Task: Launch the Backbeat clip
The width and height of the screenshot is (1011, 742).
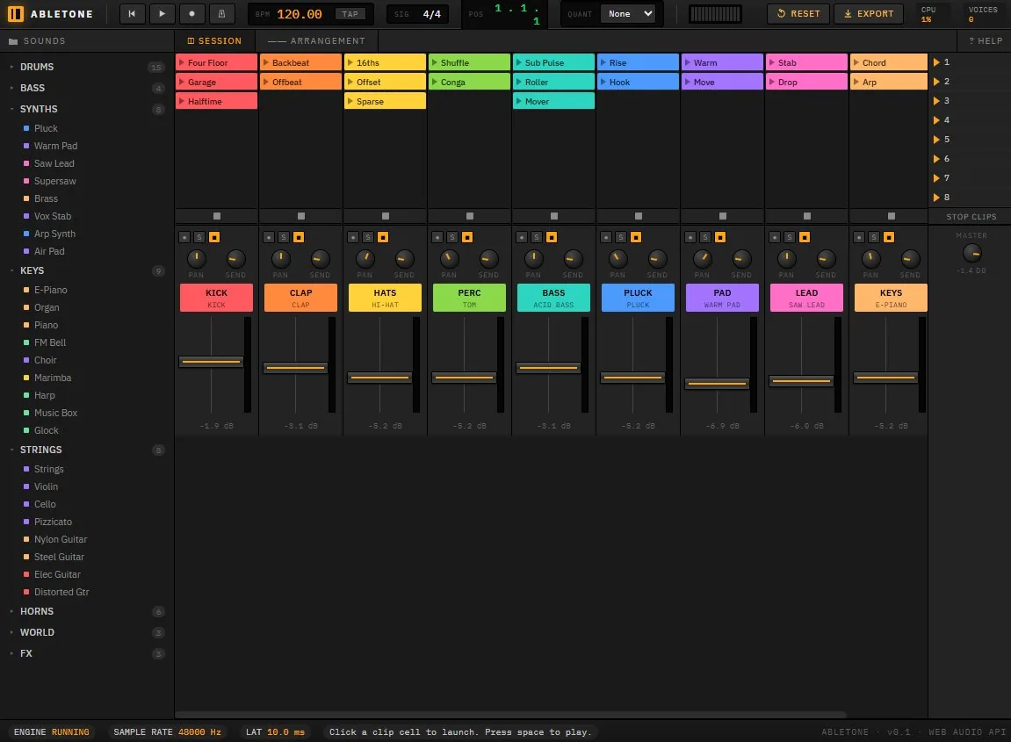Action: (300, 62)
